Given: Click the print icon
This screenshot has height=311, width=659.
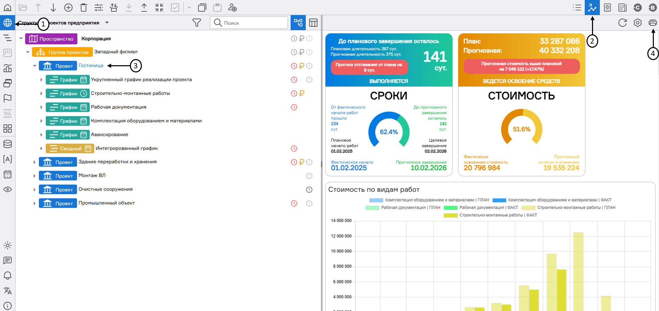Looking at the screenshot, I should tap(652, 23).
